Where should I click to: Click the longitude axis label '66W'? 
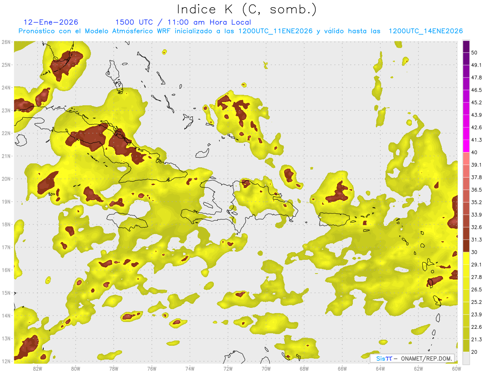point(342,368)
